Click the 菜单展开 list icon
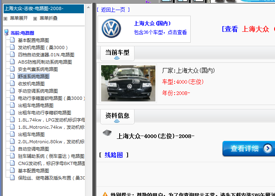275x196 pixels. click(x=6, y=19)
